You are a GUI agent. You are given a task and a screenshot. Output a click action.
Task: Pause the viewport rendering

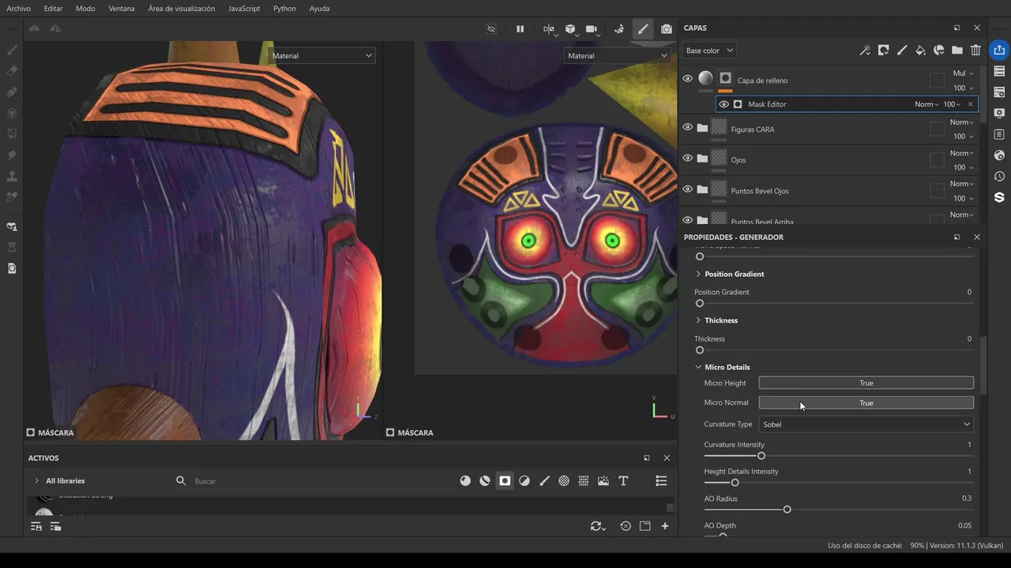(x=520, y=29)
